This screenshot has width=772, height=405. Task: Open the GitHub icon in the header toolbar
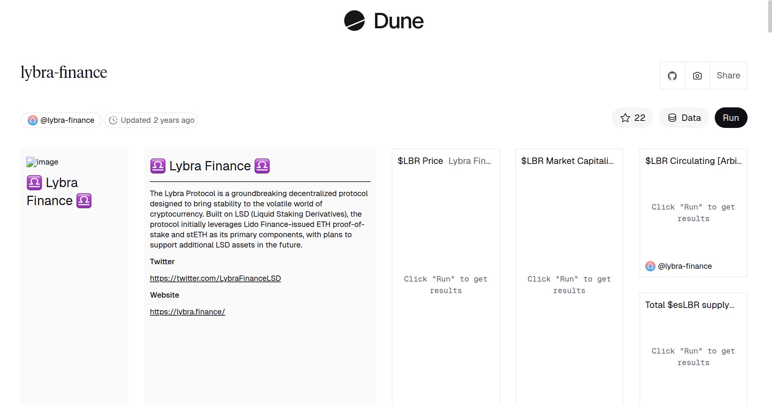672,76
